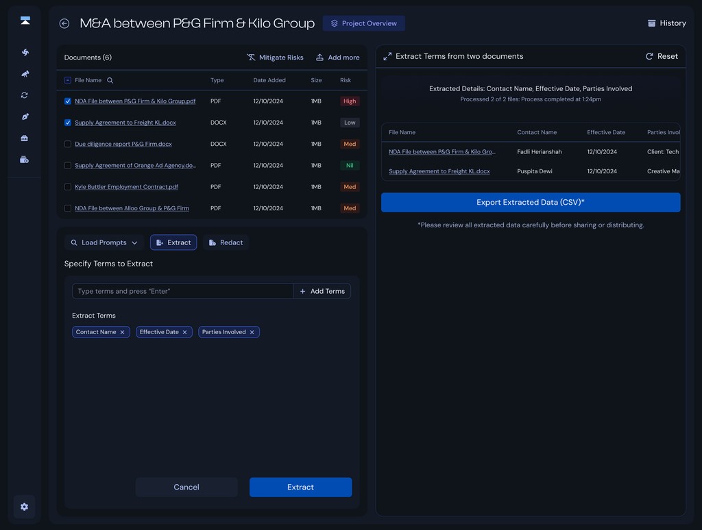The image size is (702, 530).
Task: Click the History archive icon
Action: click(x=651, y=23)
